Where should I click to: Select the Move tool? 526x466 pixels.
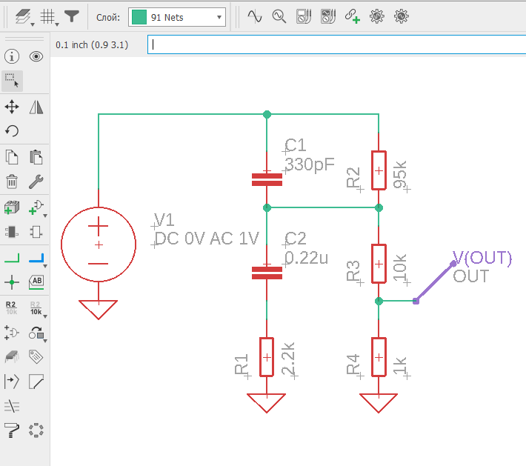(12, 107)
